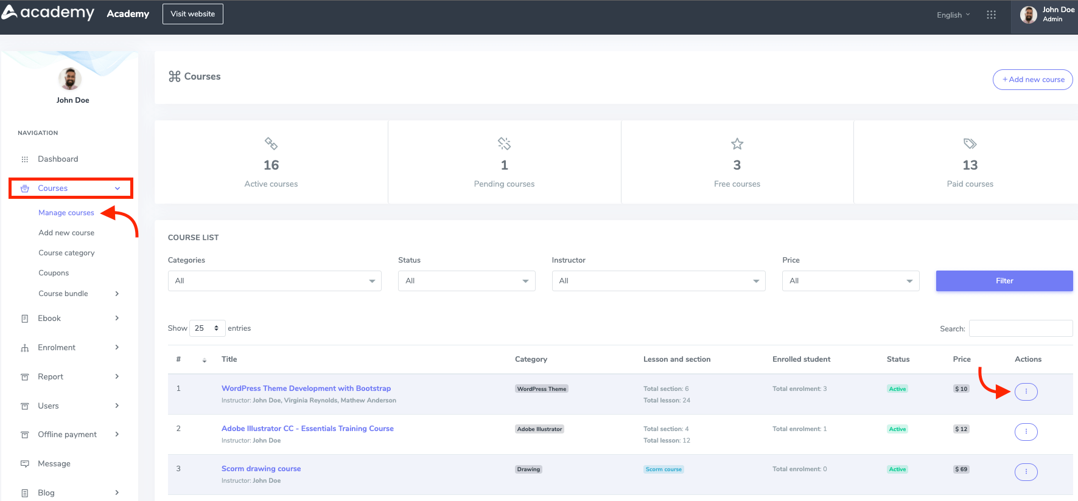Expand the Ebook menu in sidebar
The width and height of the screenshot is (1078, 501).
point(70,319)
